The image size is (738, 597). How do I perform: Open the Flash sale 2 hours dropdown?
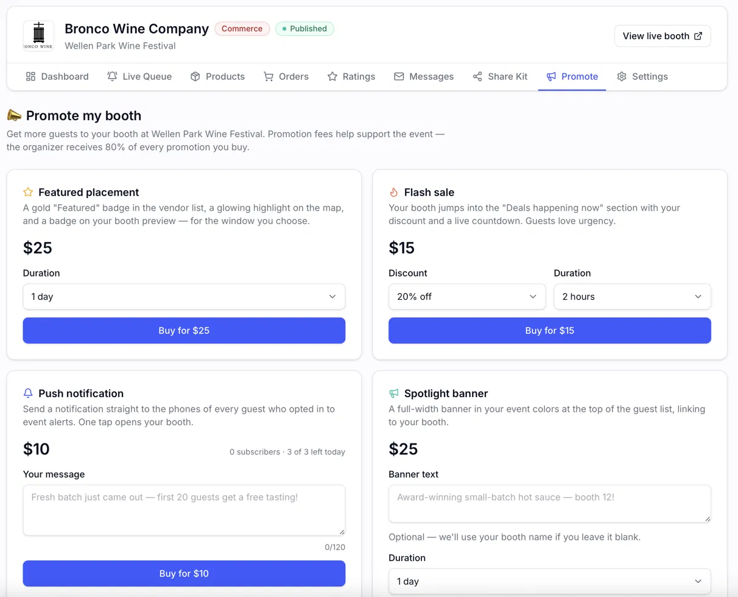click(632, 297)
